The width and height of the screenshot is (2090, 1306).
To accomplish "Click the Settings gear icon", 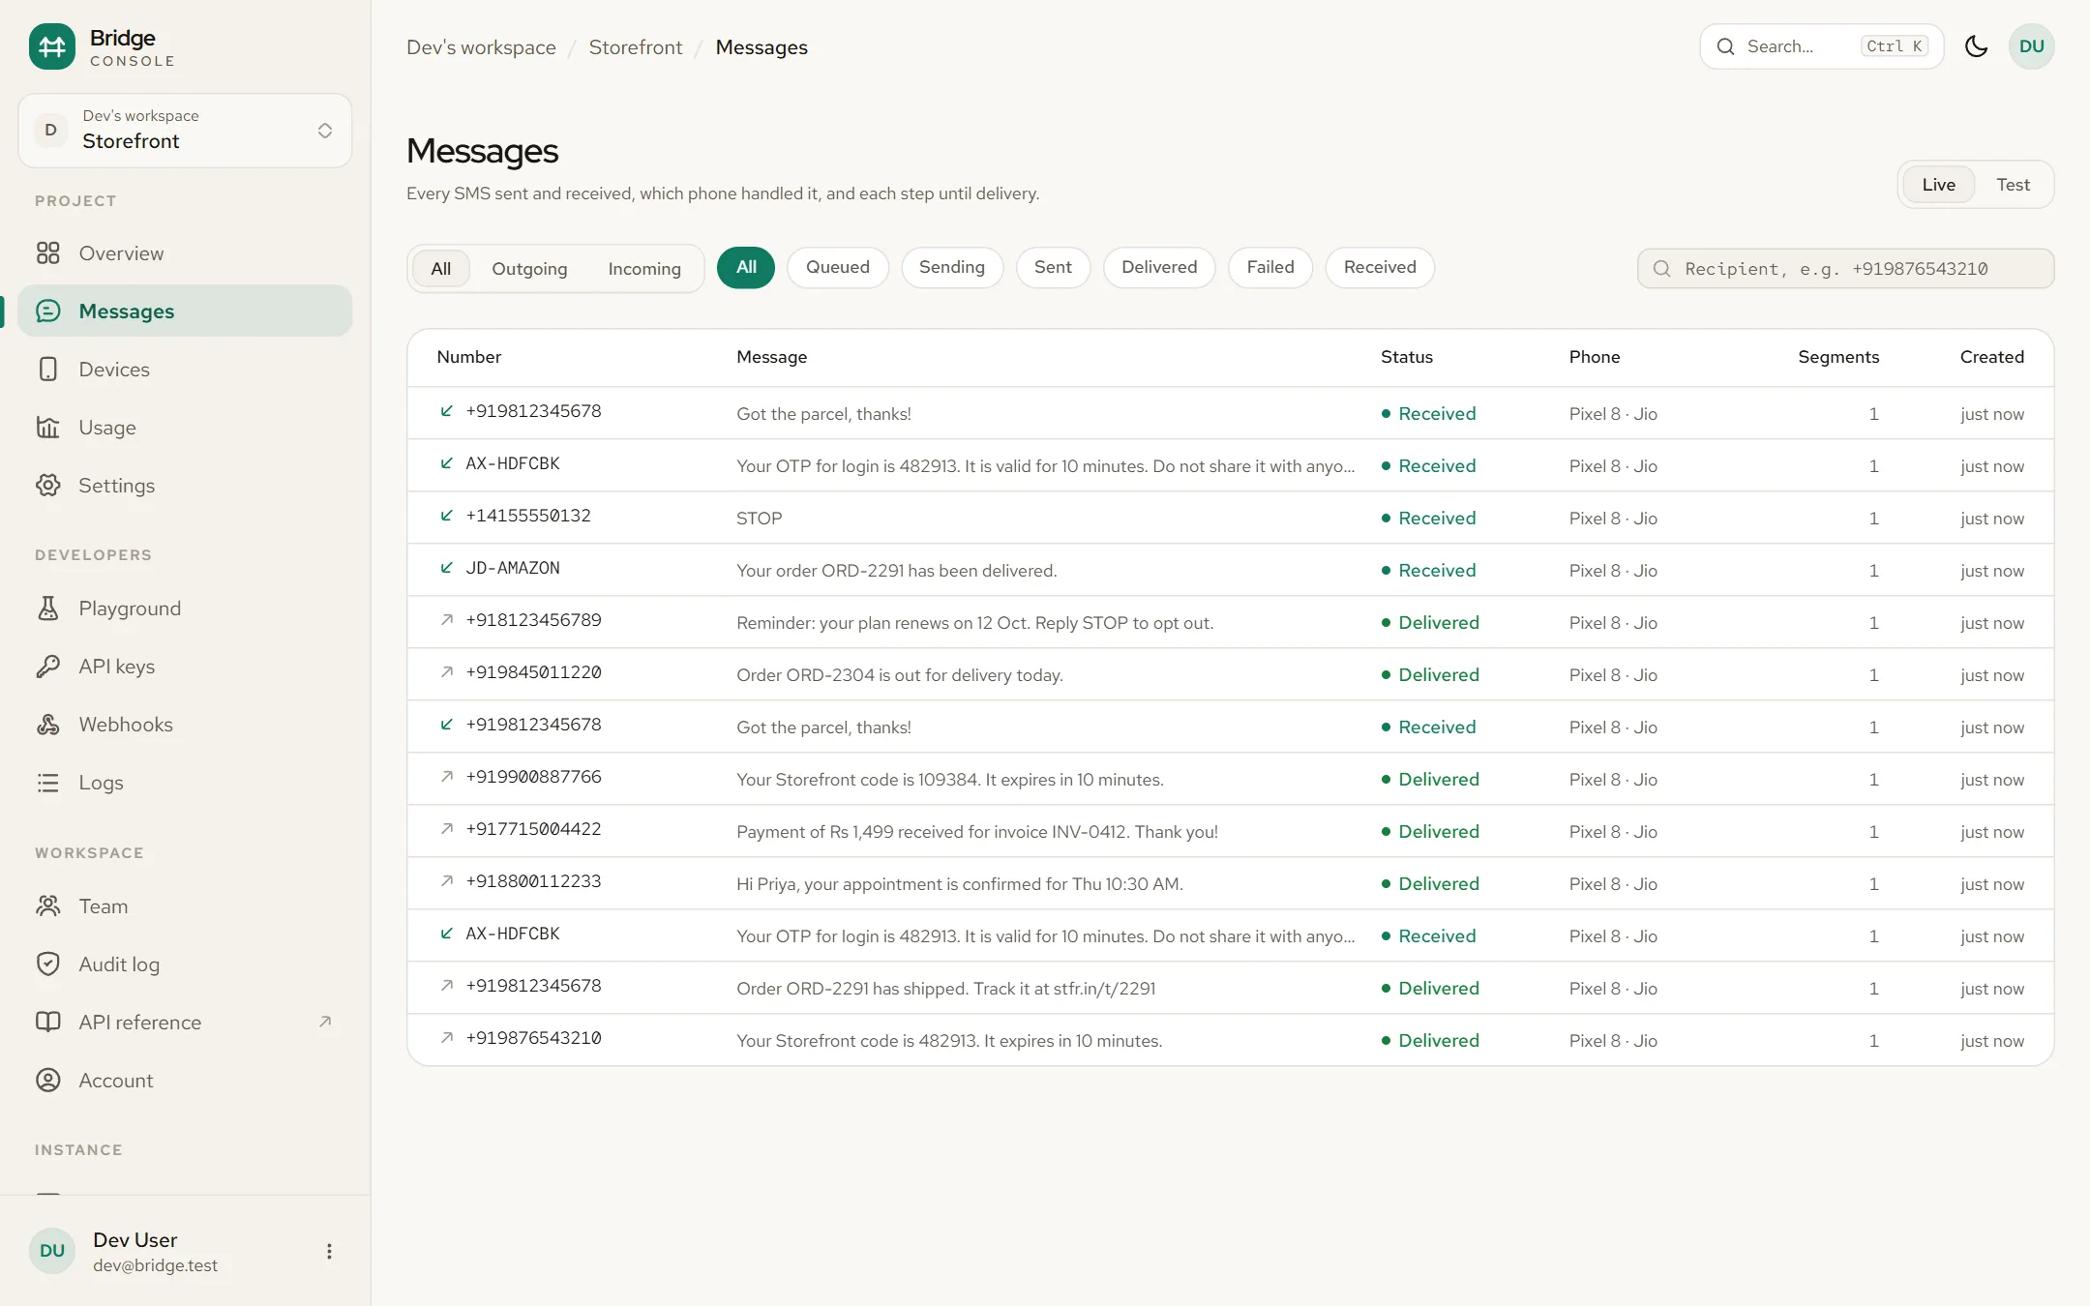I will [x=48, y=486].
